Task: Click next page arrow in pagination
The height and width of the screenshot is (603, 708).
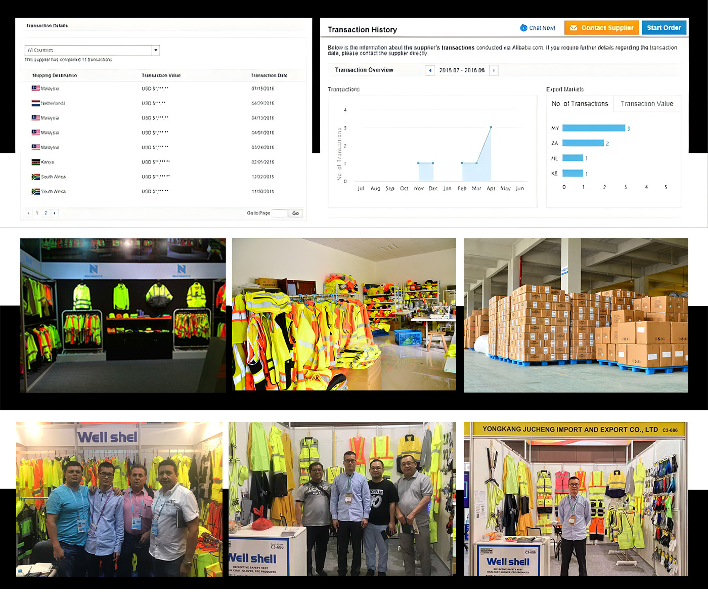Action: pos(55,213)
